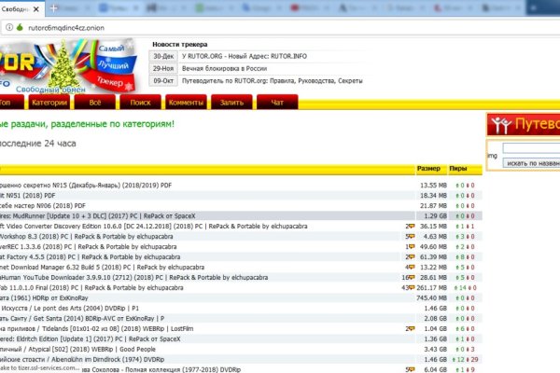The width and height of the screenshot is (560, 373).
Task: Click comment icon on Video Converter row
Action: click(408, 226)
